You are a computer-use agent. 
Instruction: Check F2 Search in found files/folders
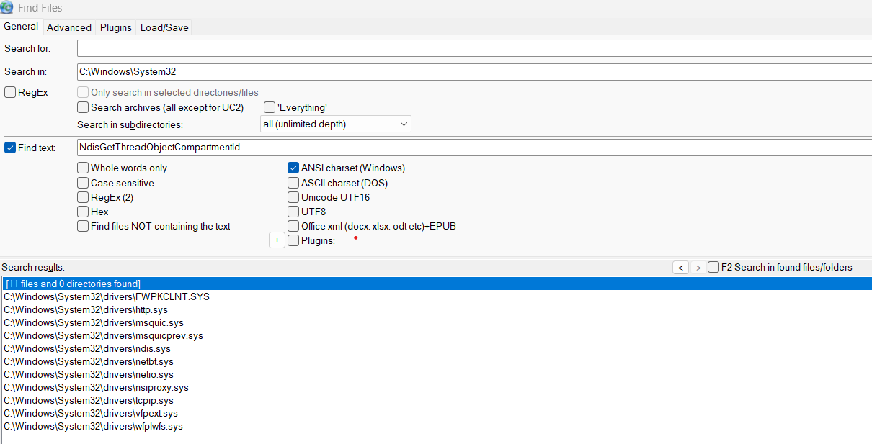[x=713, y=267]
